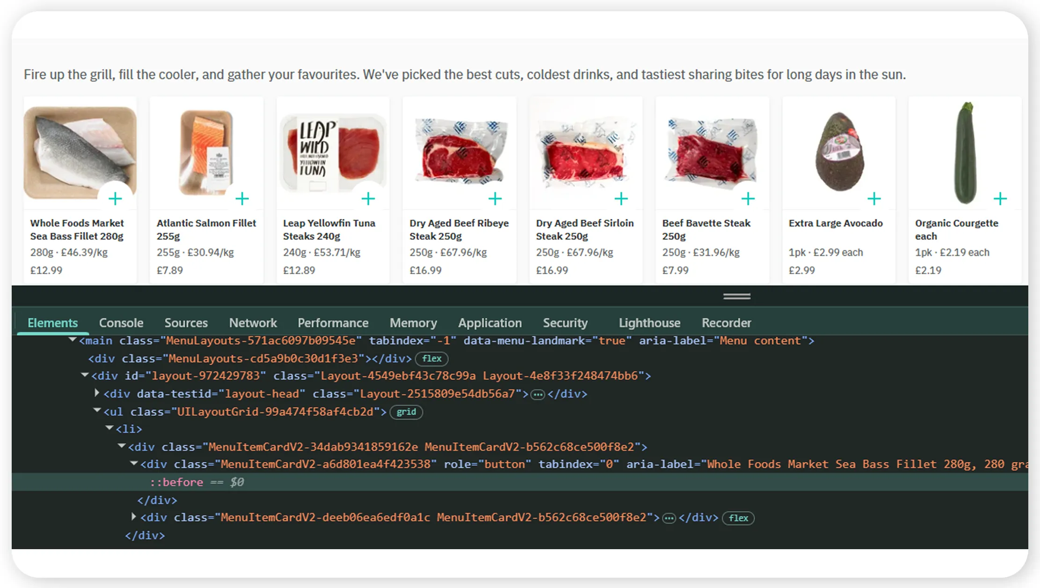
Task: Open the Atlantic Salmon Fillet product image
Action: tap(206, 152)
